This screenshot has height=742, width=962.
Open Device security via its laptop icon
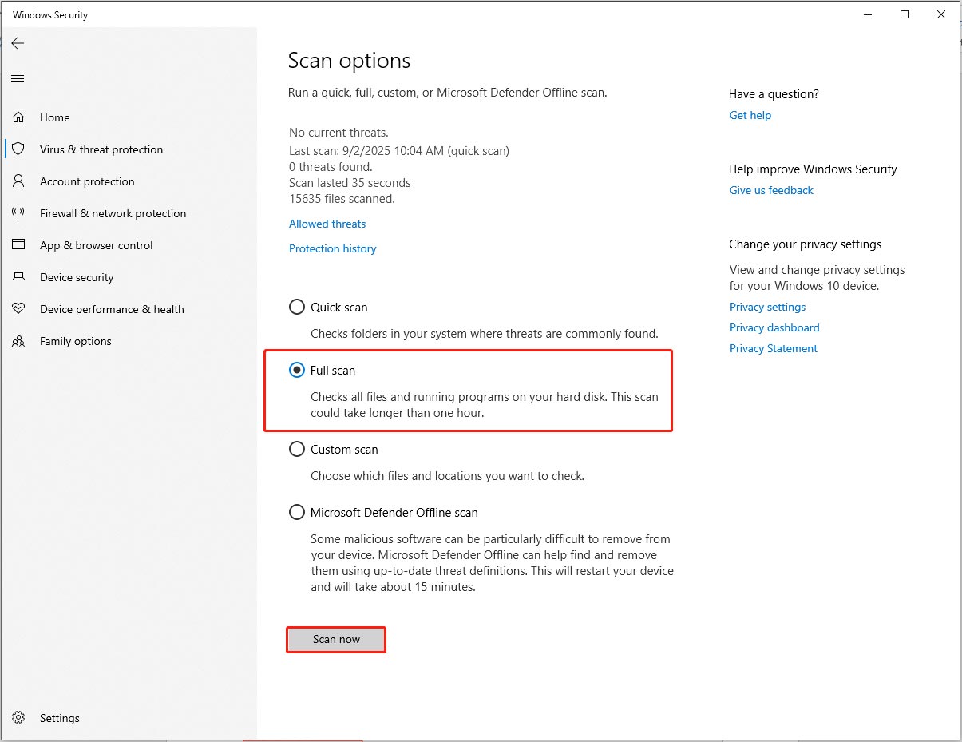click(18, 276)
